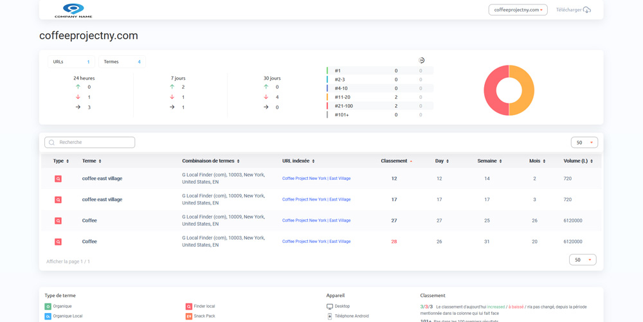The image size is (643, 322).
Task: Click the red donut chart segment
Action: point(490,90)
